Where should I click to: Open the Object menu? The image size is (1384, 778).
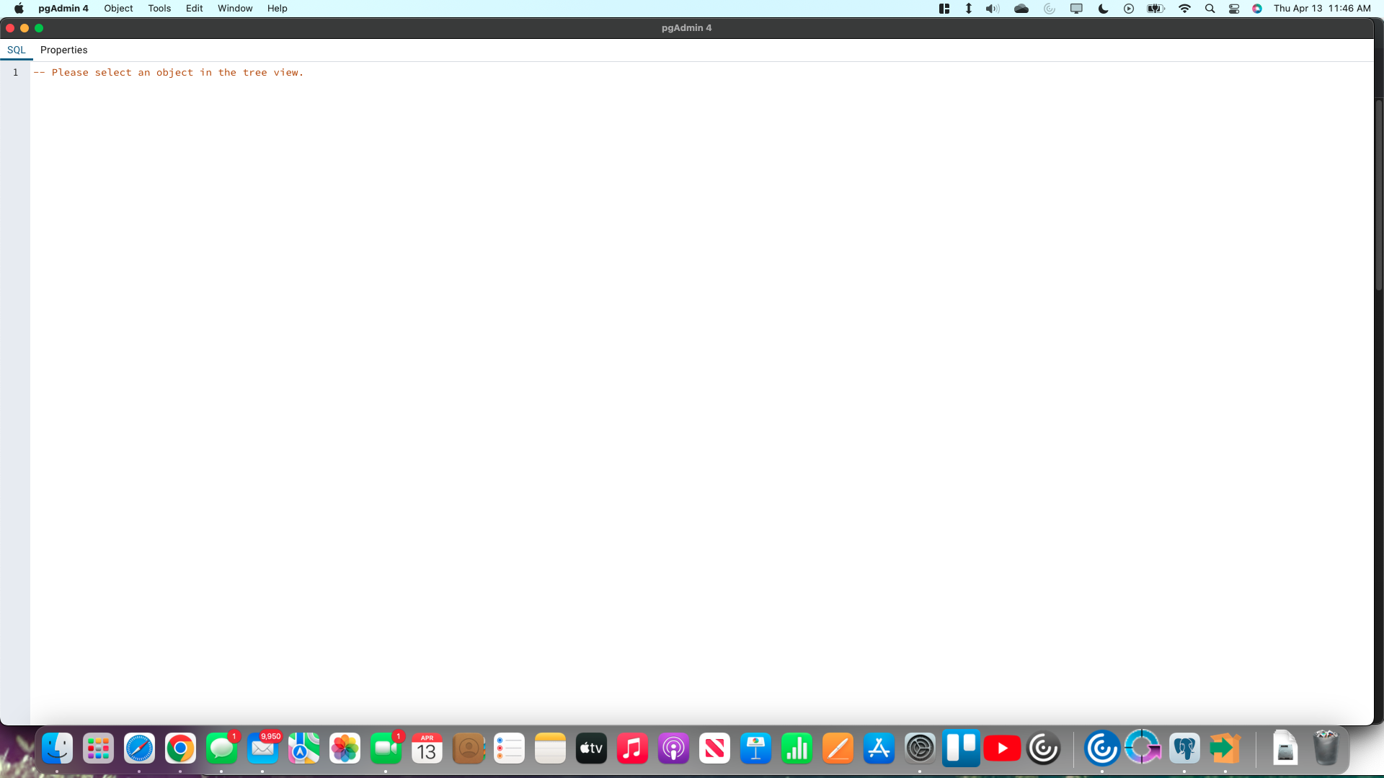118,9
